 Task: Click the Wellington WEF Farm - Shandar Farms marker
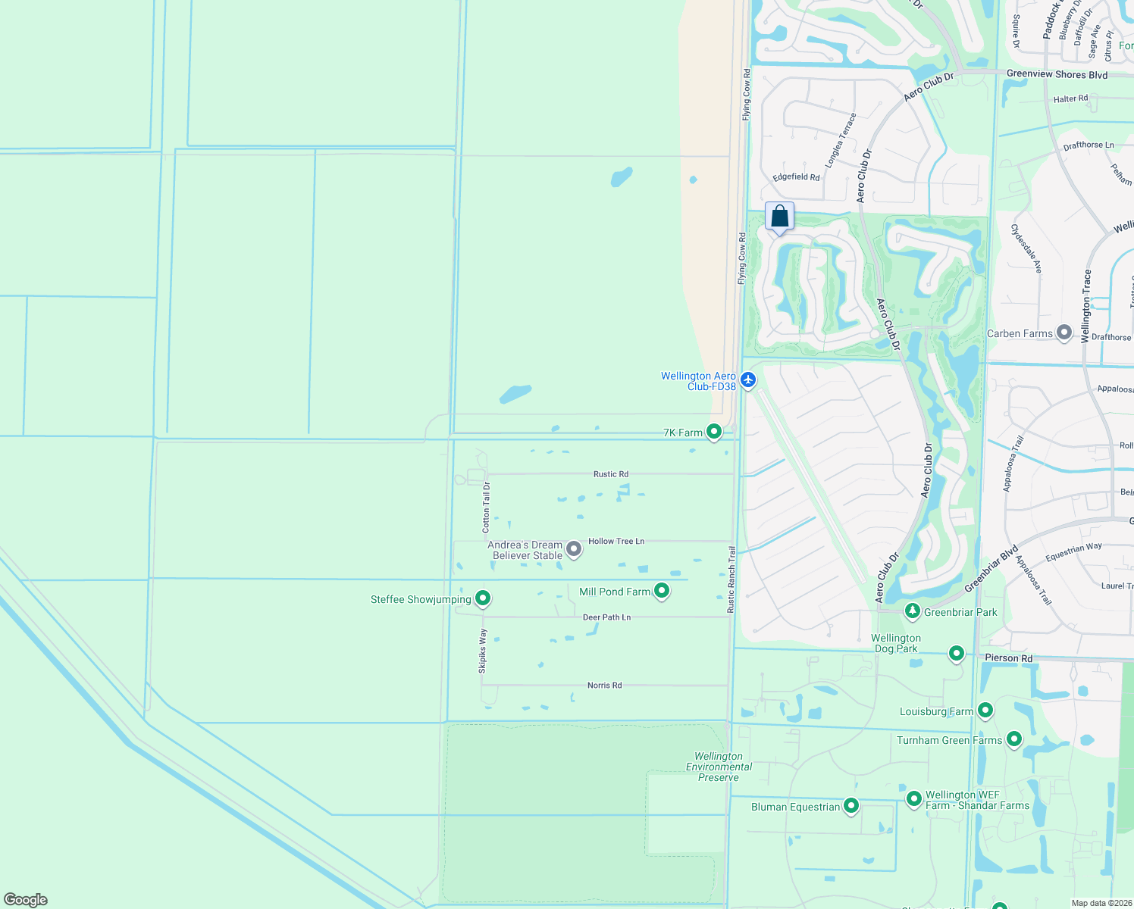pos(913,799)
